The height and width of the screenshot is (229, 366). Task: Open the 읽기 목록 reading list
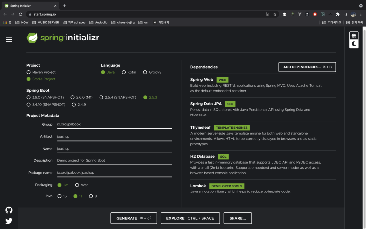pyautogui.click(x=354, y=22)
